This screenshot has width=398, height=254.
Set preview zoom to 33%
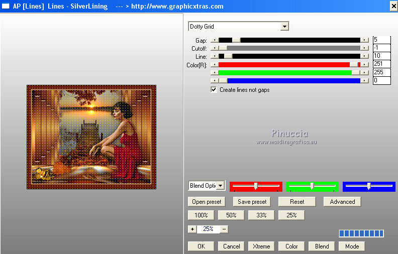pyautogui.click(x=261, y=215)
